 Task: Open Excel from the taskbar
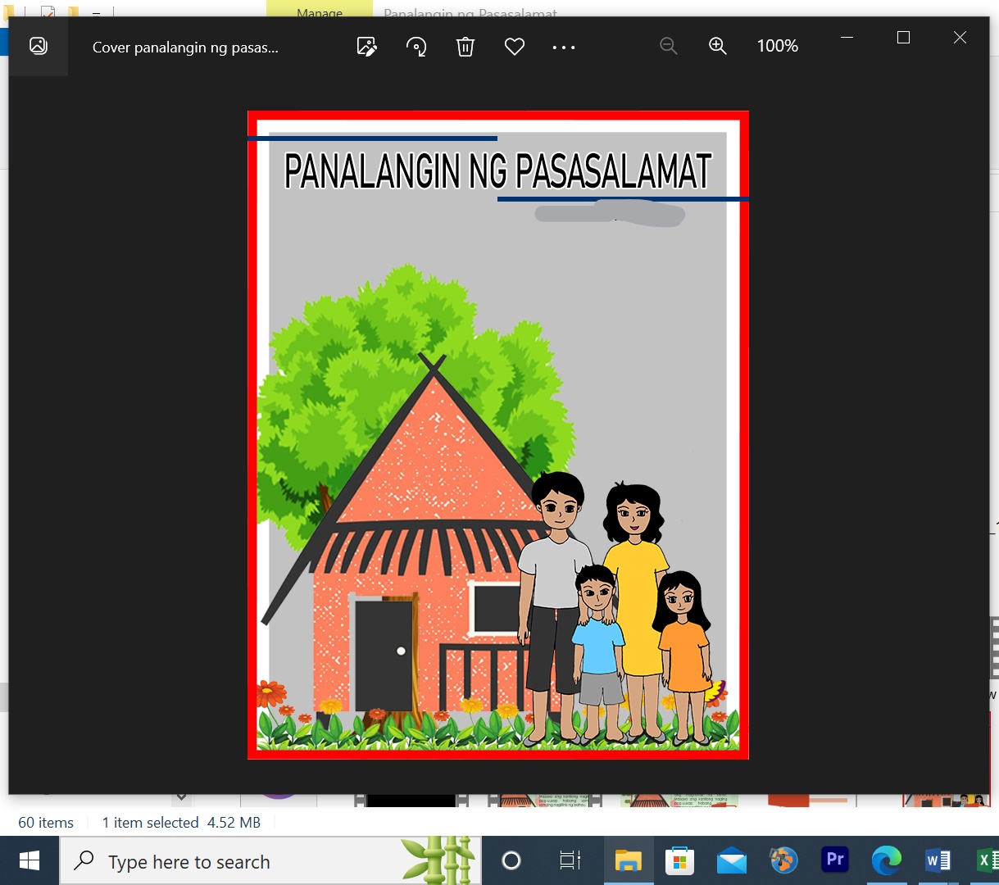(x=988, y=860)
